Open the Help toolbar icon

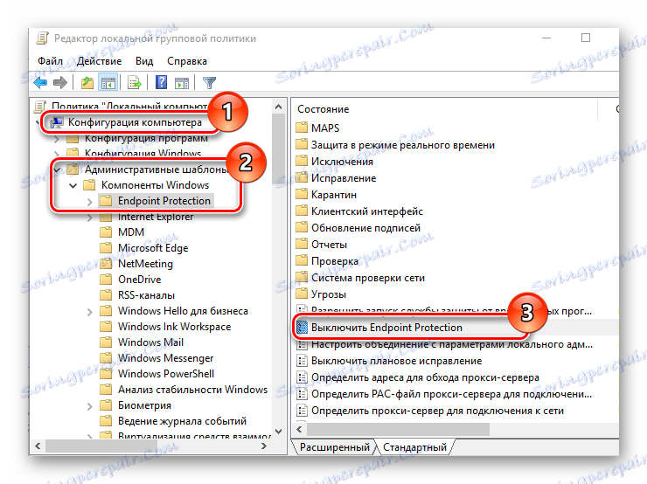(162, 82)
